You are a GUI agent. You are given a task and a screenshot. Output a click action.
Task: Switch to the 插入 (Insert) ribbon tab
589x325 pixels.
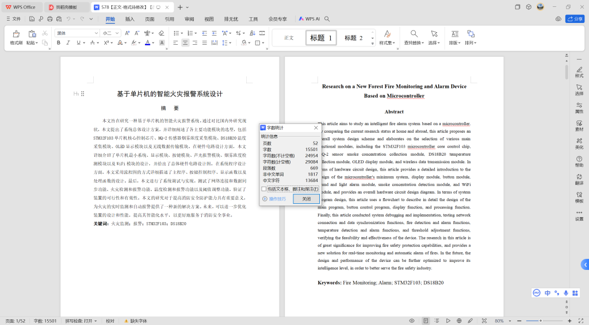point(130,19)
